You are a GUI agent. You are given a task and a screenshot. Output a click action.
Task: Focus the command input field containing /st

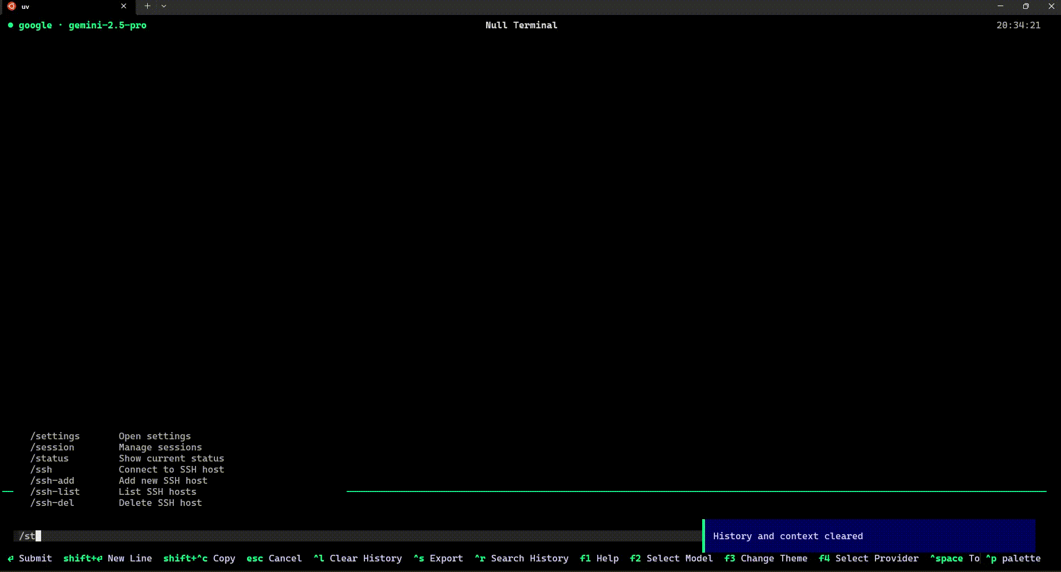pyautogui.click(x=358, y=536)
